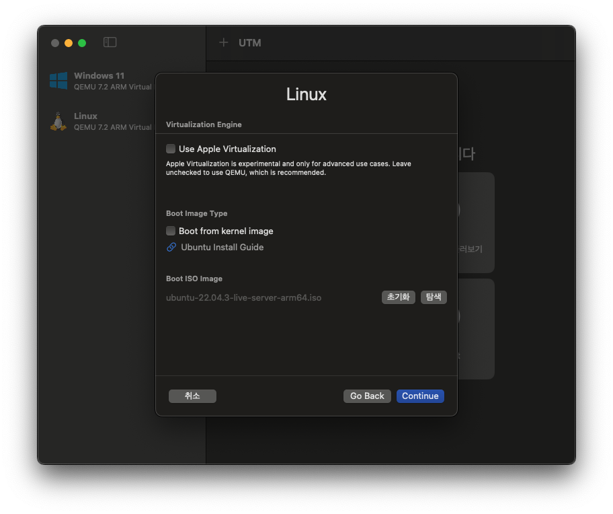
Task: Enable Boot from kernel image checkbox
Action: (171, 231)
